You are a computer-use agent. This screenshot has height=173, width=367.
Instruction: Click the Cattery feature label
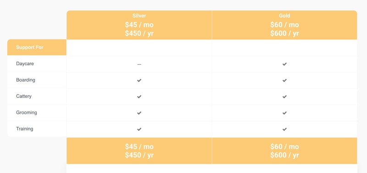tap(24, 96)
